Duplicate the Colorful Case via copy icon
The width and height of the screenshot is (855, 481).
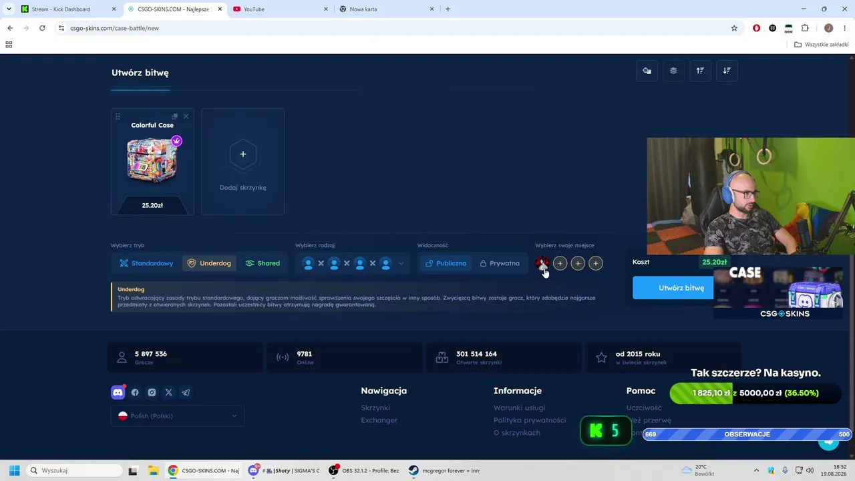(x=174, y=116)
